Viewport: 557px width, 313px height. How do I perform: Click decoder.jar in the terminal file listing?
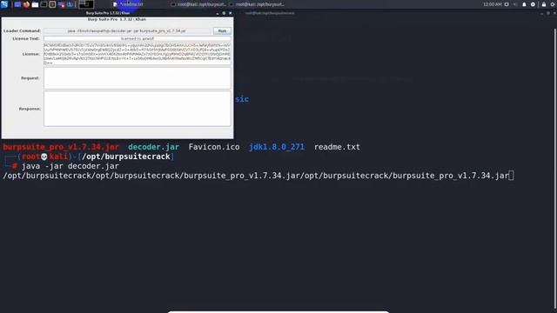coord(153,147)
